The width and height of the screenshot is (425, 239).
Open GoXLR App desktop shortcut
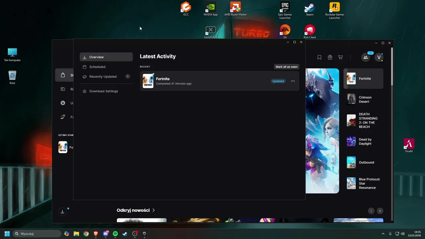click(x=211, y=33)
